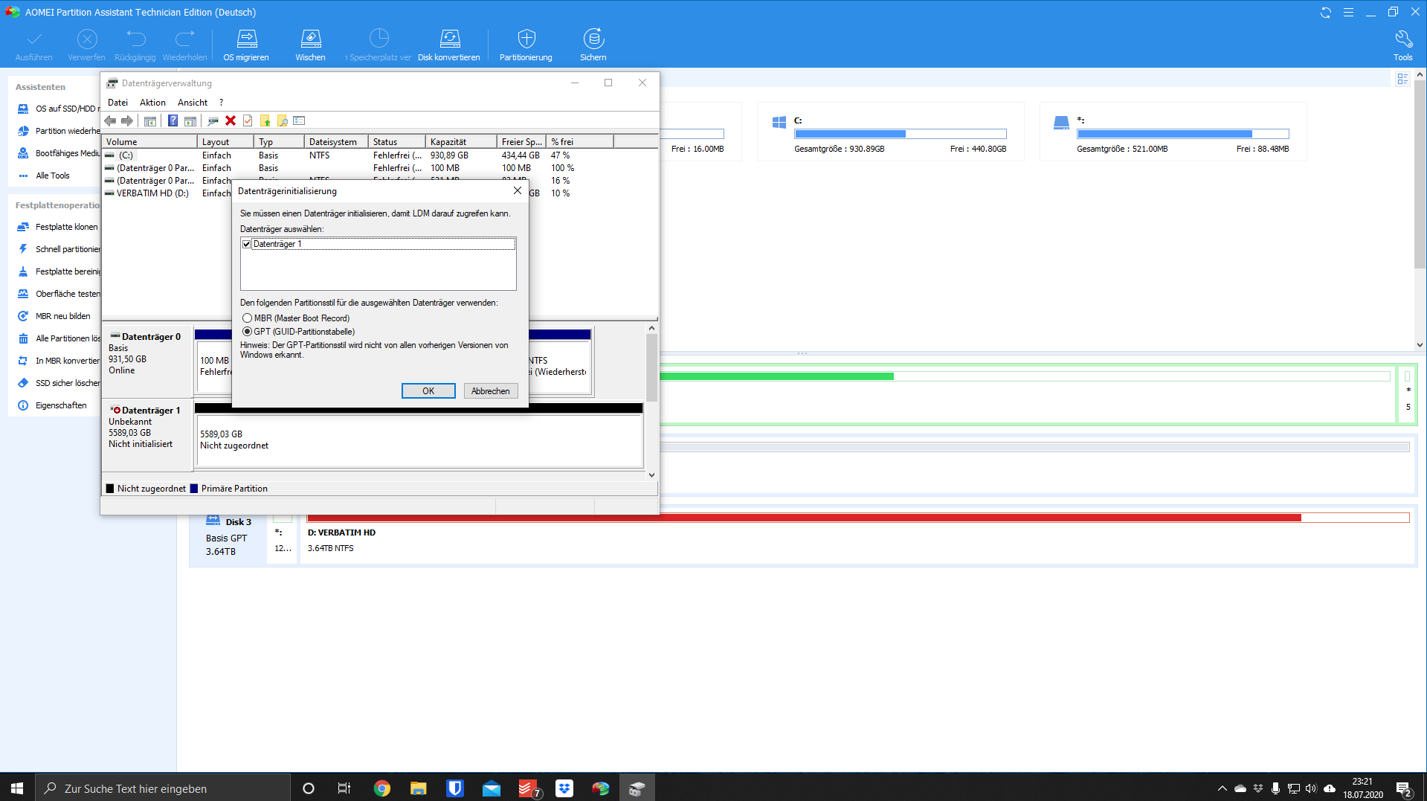Image resolution: width=1427 pixels, height=801 pixels.
Task: Click the 521.00MB partition usage bar
Action: point(1182,134)
